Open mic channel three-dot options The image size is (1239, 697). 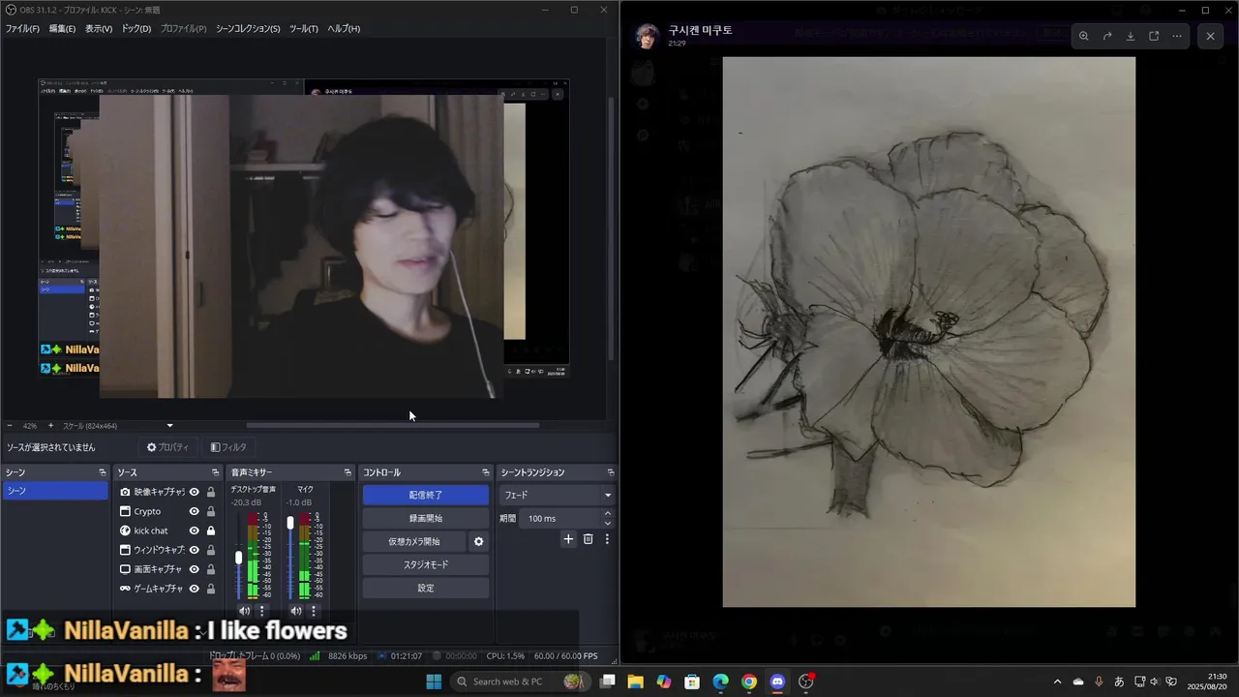[x=314, y=611]
